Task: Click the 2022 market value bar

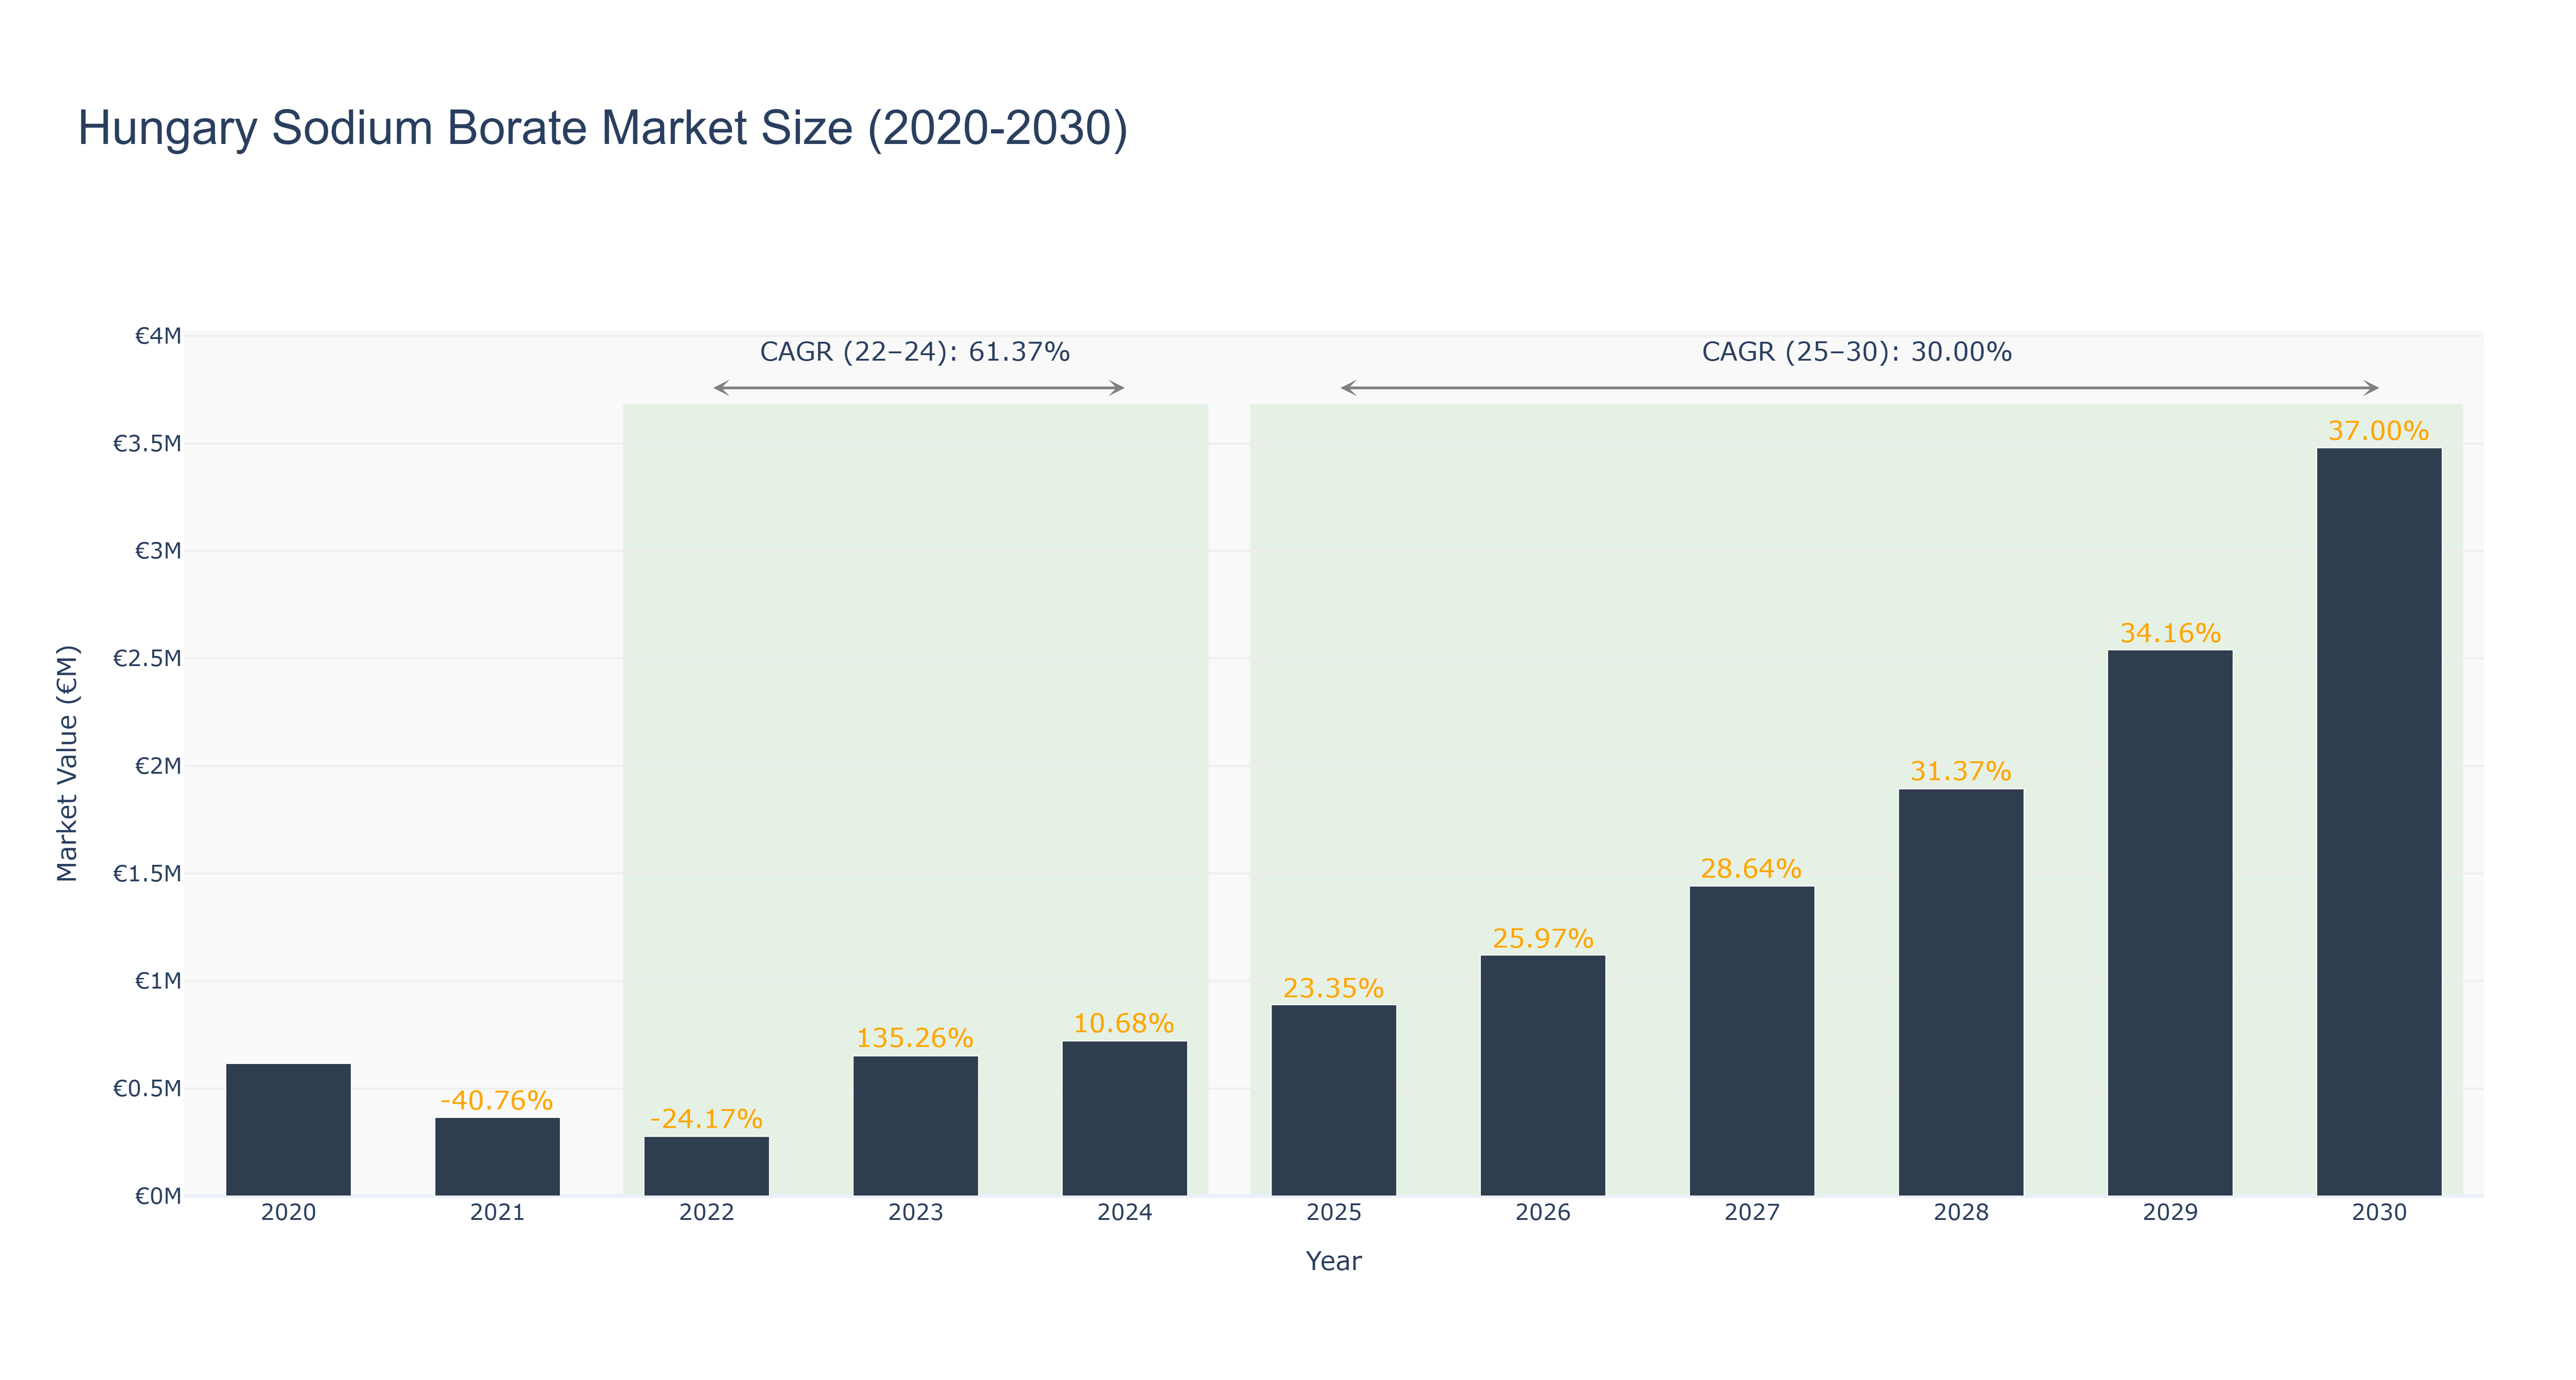Action: [706, 1166]
